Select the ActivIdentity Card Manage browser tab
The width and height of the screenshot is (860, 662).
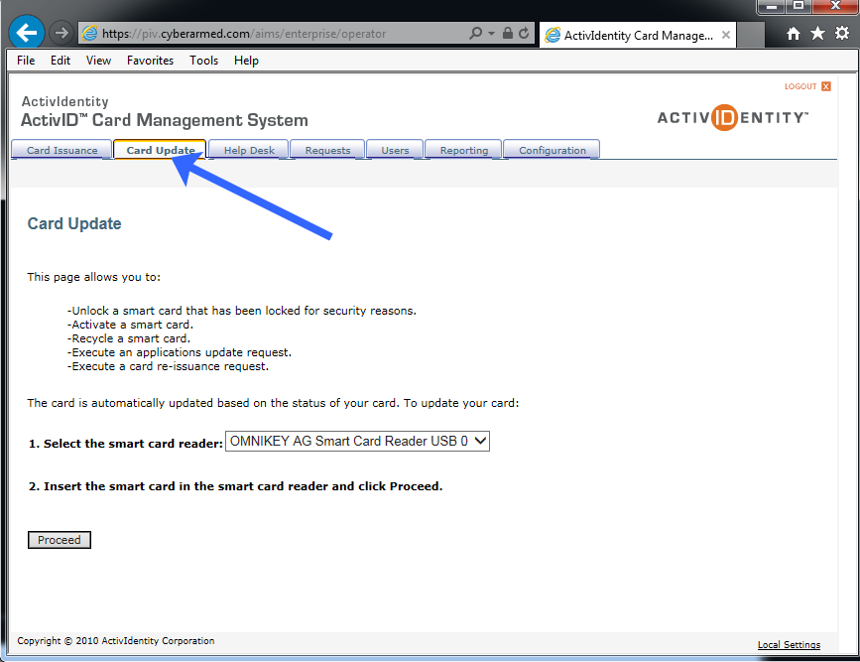638,35
